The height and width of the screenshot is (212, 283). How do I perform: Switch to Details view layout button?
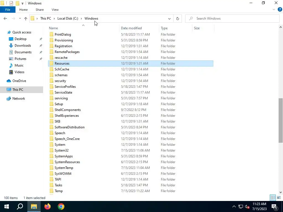pyautogui.click(x=273, y=198)
